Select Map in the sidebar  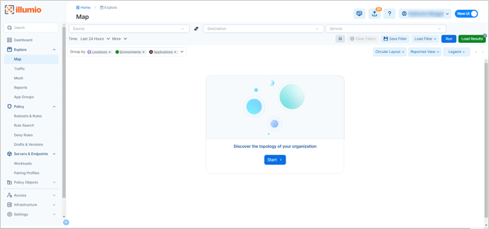click(31, 59)
